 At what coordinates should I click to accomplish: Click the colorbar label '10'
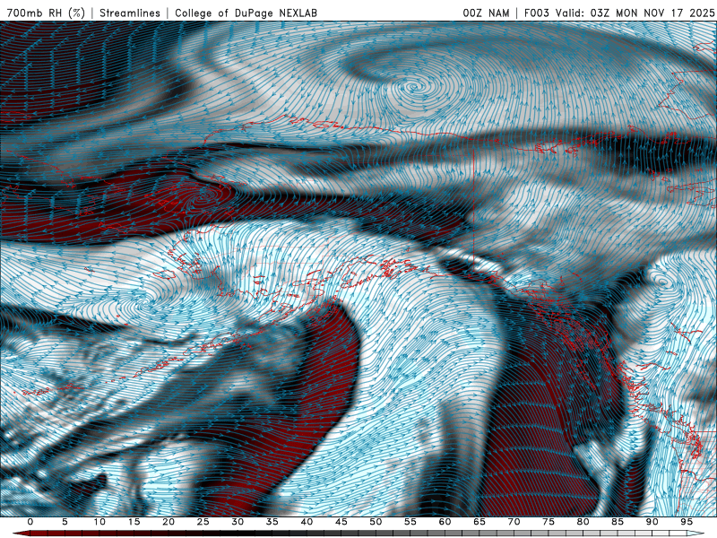[x=99, y=522]
